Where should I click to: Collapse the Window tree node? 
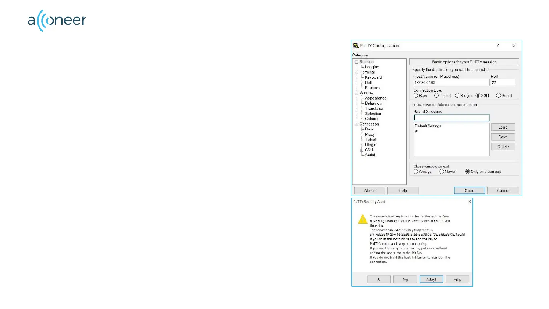point(356,93)
